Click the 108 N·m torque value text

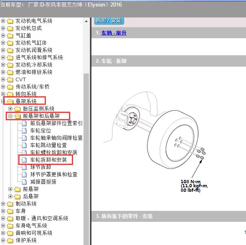coord(190,182)
